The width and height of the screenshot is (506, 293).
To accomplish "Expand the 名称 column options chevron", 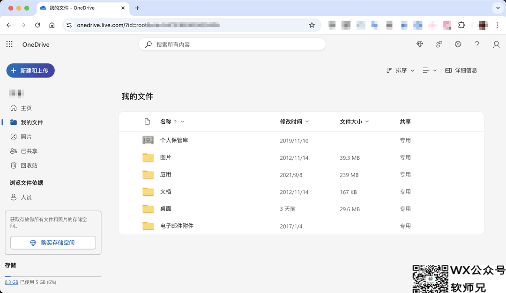I will (183, 121).
